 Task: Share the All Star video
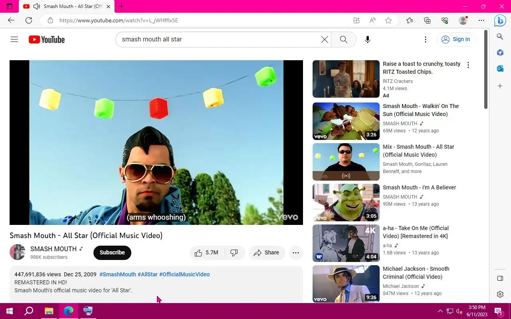tap(266, 252)
